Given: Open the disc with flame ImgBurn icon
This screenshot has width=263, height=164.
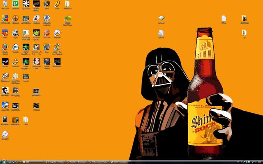Looking at the screenshot, I should (57, 33).
